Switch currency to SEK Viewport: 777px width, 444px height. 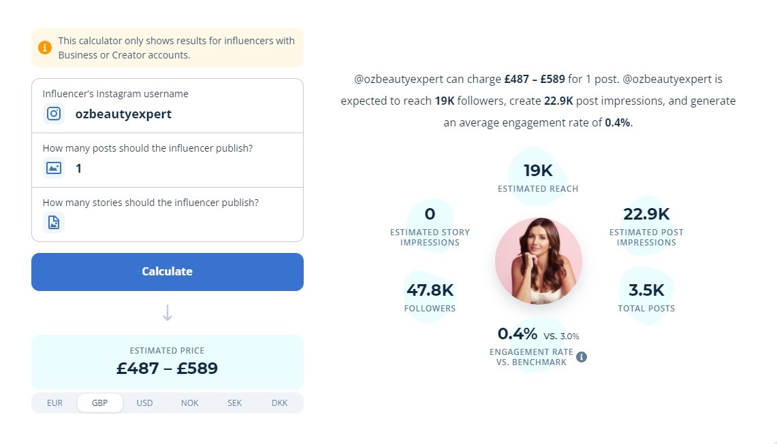pyautogui.click(x=234, y=403)
